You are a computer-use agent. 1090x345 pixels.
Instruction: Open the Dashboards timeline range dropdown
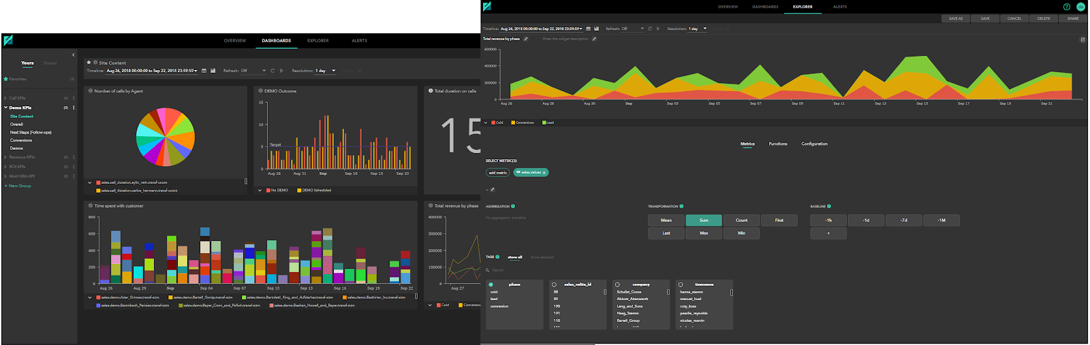[x=153, y=71]
